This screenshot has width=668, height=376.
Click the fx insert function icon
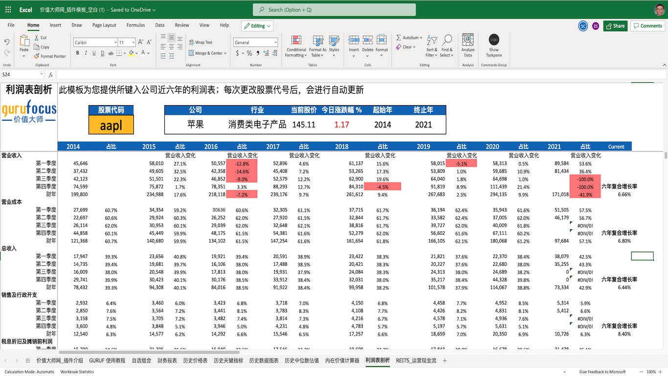click(x=51, y=75)
